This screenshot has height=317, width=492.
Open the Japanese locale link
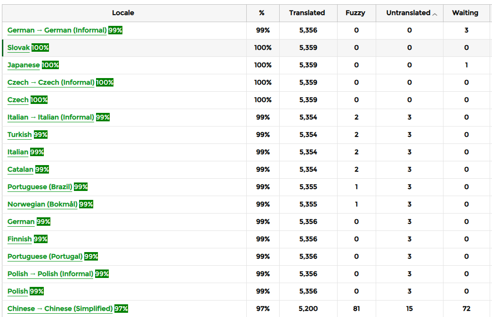click(x=24, y=65)
